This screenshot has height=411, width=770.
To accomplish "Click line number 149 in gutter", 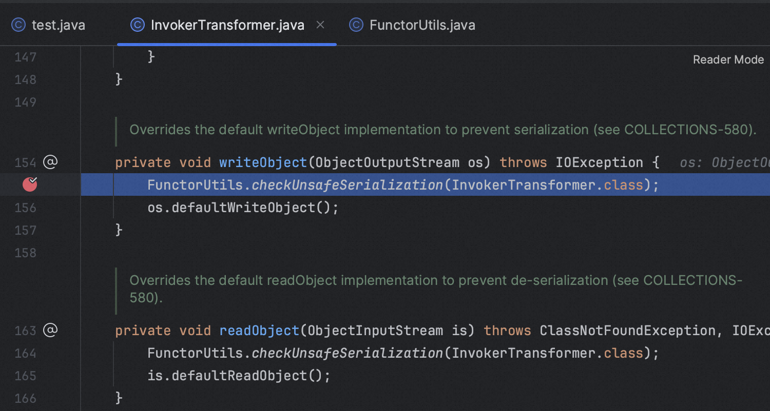I will click(x=25, y=102).
